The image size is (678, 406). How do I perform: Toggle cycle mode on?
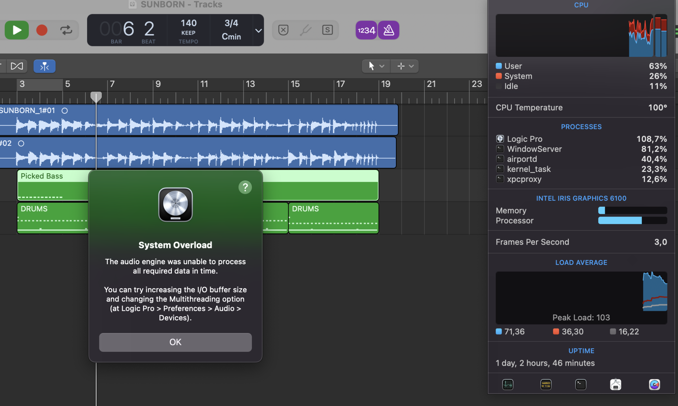point(66,30)
